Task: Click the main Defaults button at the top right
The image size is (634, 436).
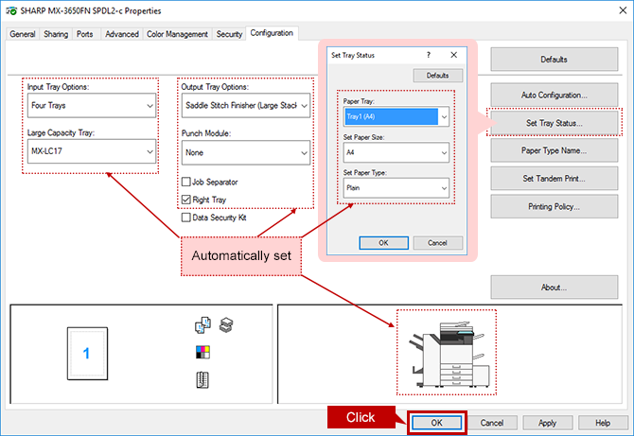Action: tap(555, 60)
